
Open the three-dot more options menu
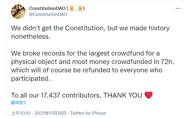[x=178, y=8]
